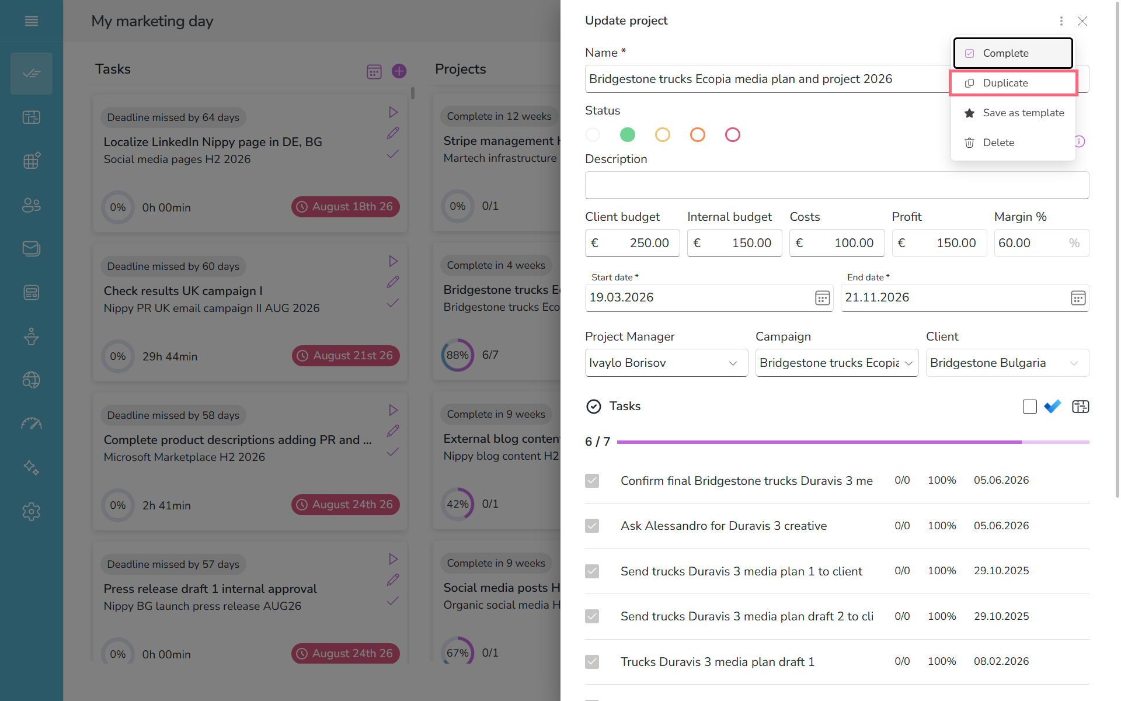The image size is (1121, 701).
Task: Open the mail envelope sidebar icon
Action: pyautogui.click(x=32, y=249)
